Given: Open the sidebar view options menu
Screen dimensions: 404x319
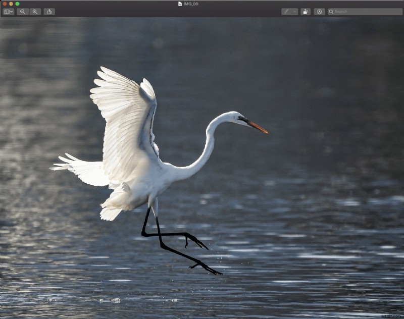Looking at the screenshot, I should pyautogui.click(x=9, y=12).
